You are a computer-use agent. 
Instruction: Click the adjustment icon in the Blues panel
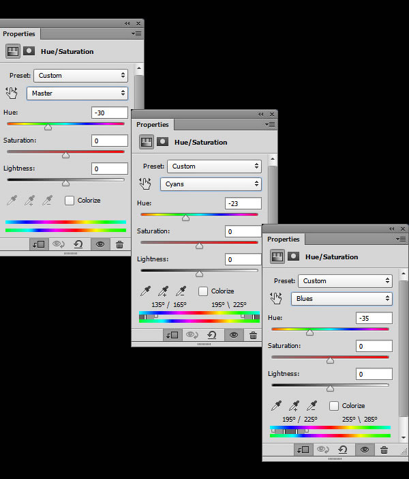click(x=277, y=257)
